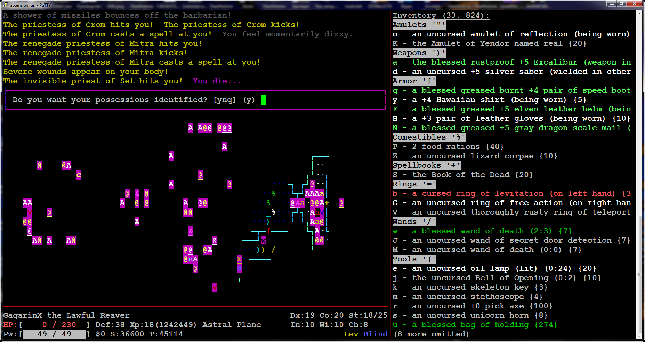
Task: Select the 'Rings' inventory header
Action: [414, 184]
